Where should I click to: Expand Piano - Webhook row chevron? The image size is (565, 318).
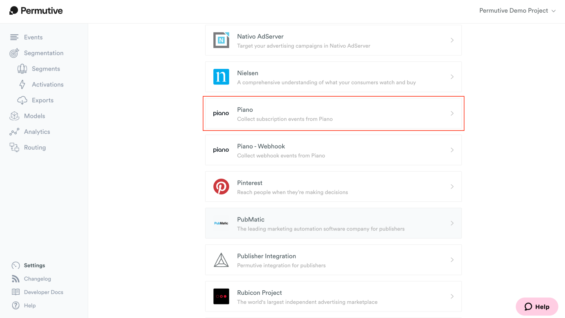(452, 150)
